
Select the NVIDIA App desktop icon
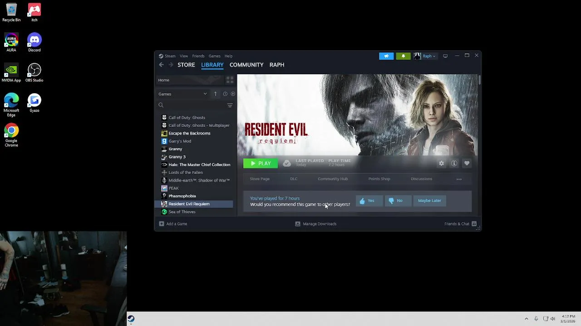[11, 73]
